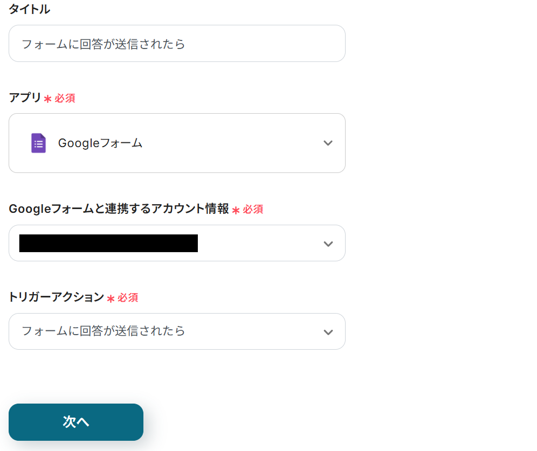
Task: Click the アプリ field label
Action: pos(25,98)
